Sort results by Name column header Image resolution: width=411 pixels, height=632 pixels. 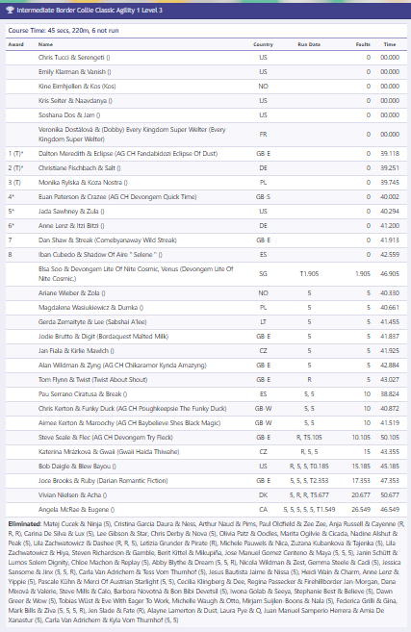point(45,44)
